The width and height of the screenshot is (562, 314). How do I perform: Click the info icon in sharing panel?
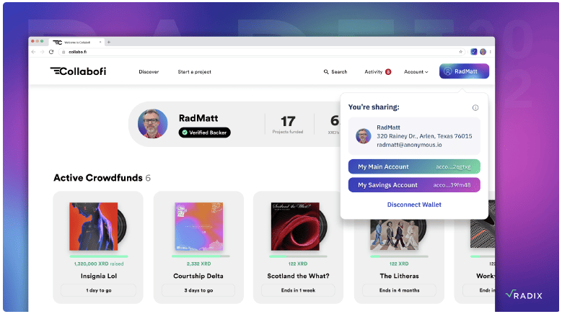click(475, 107)
